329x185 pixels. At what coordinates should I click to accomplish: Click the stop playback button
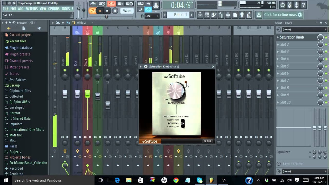pyautogui.click(x=107, y=11)
